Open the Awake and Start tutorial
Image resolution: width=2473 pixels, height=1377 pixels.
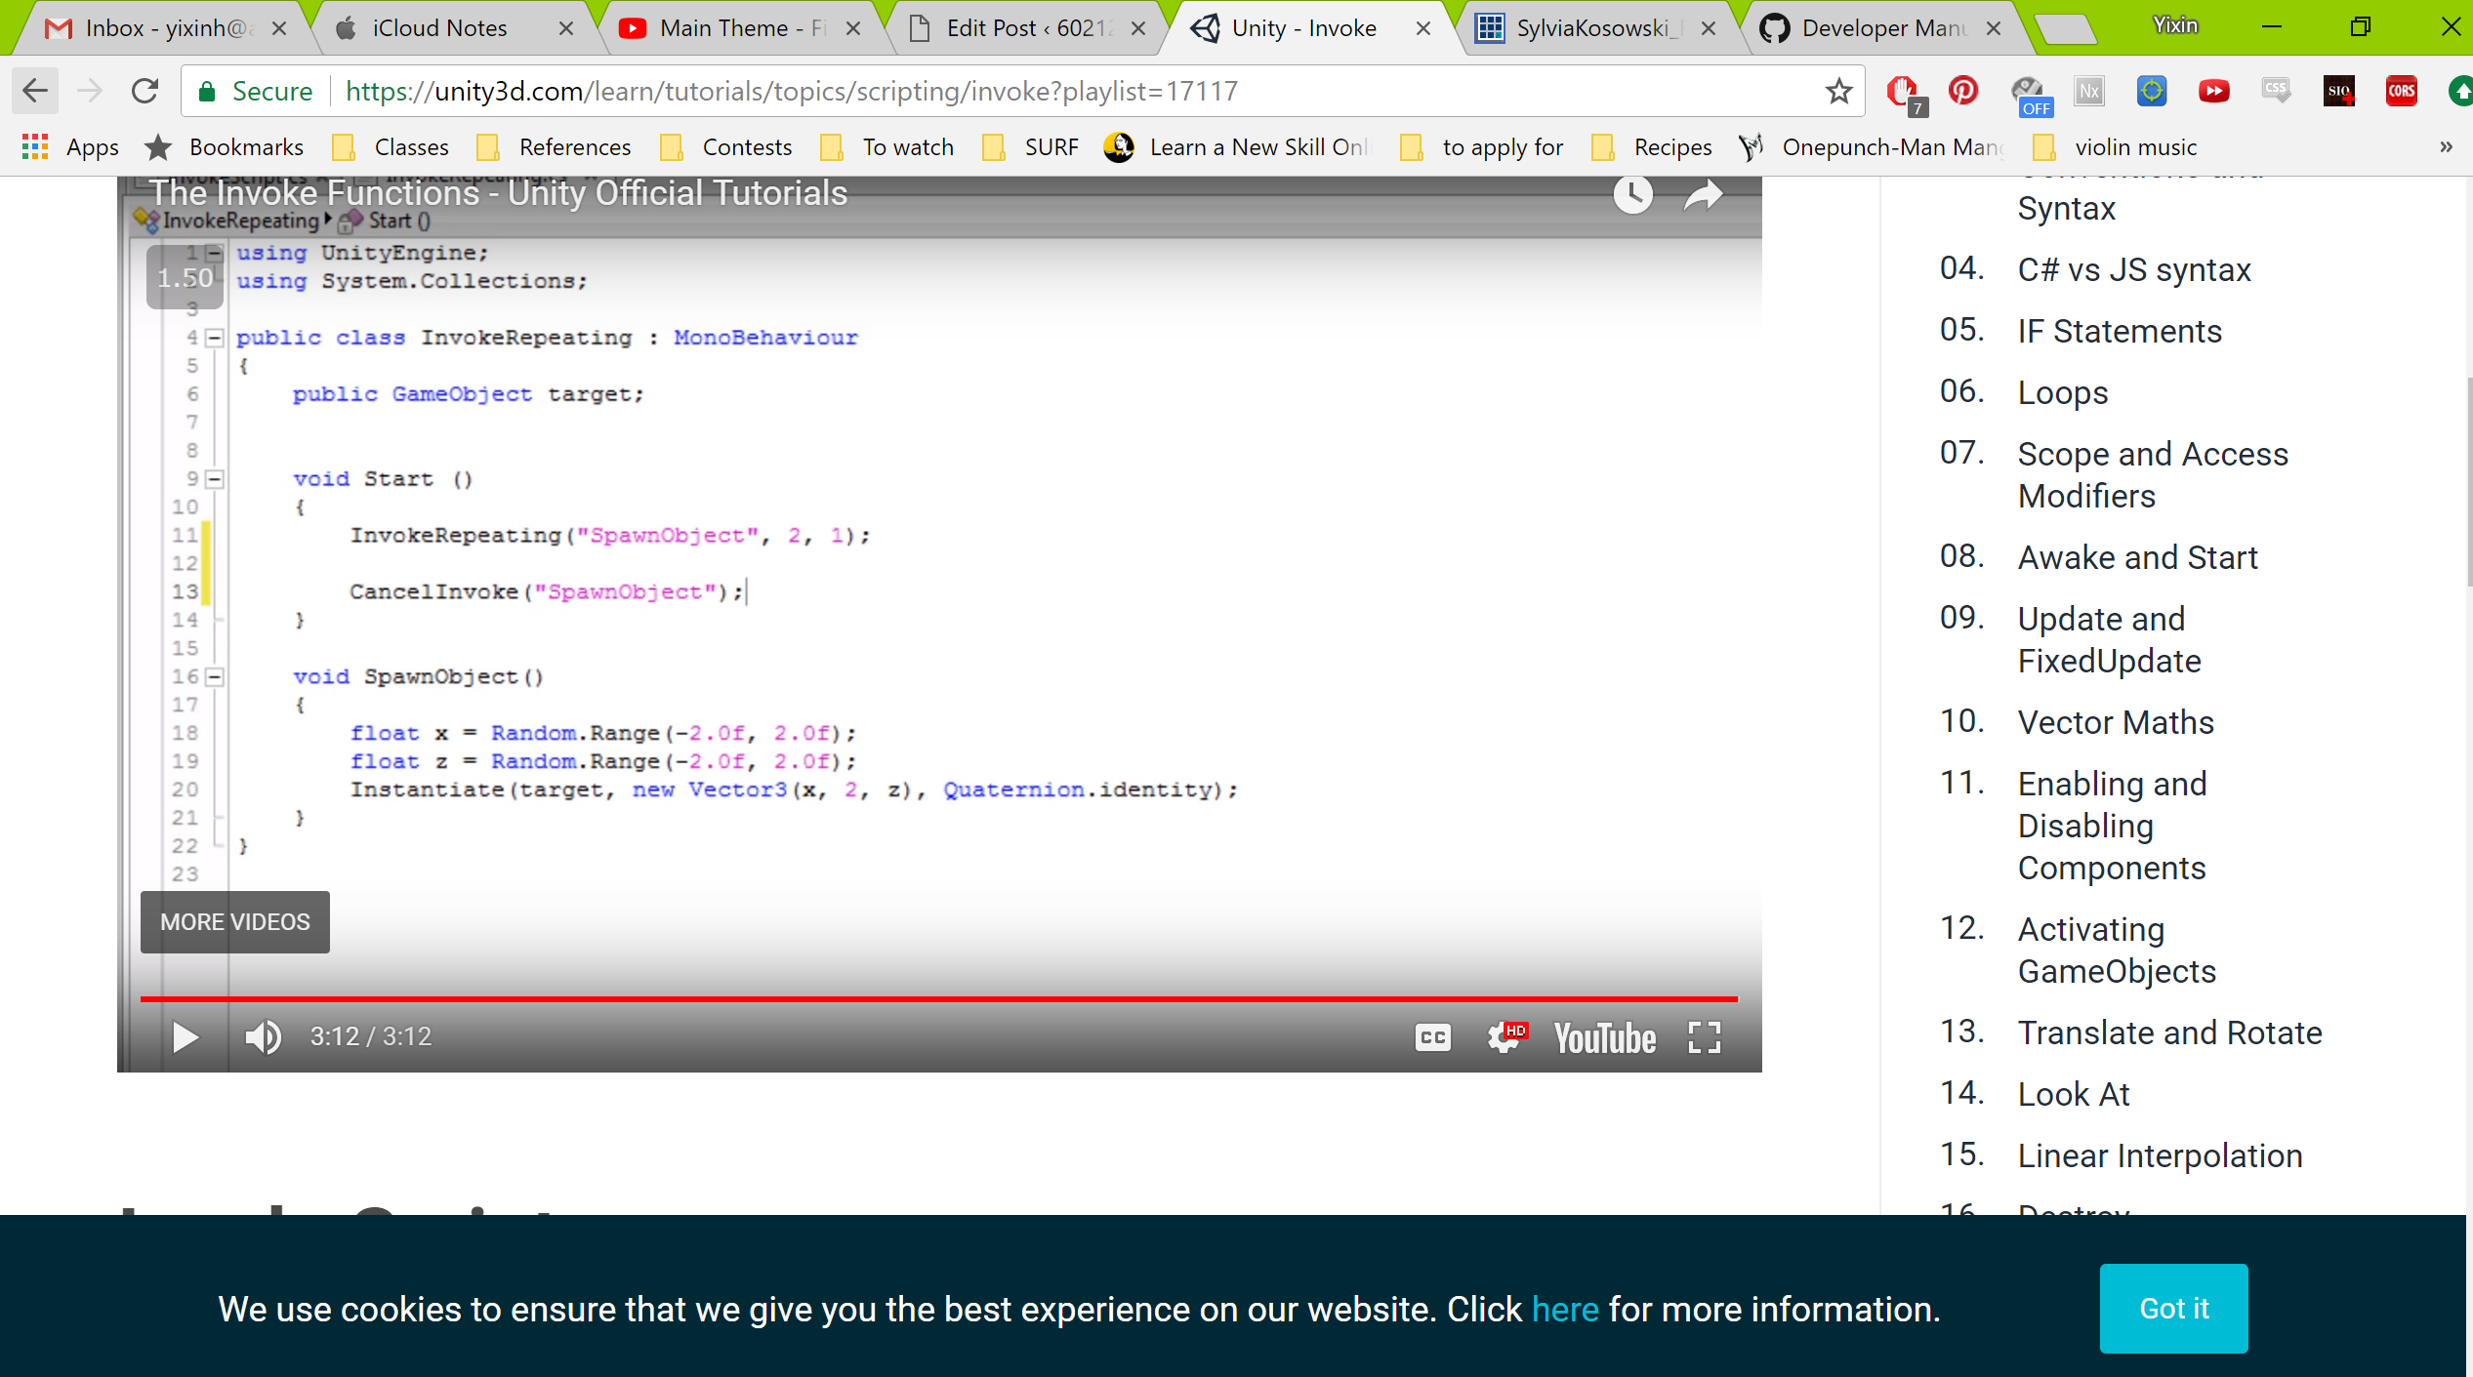[x=2137, y=557]
